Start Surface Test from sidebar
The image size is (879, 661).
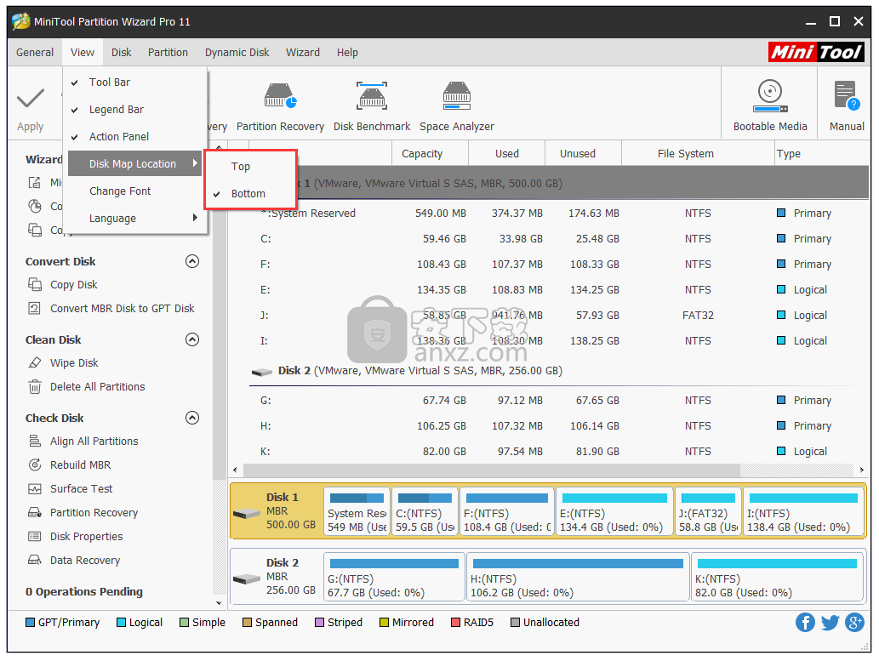click(x=82, y=489)
